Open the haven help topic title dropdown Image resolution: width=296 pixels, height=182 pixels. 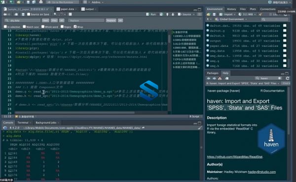pyautogui.click(x=243, y=83)
